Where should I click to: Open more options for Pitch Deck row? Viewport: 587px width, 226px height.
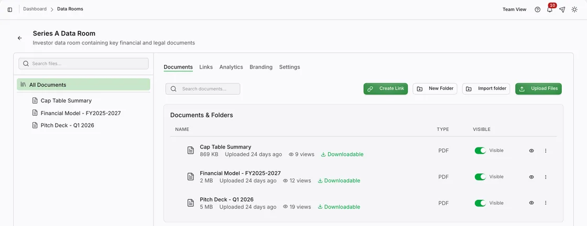click(546, 203)
